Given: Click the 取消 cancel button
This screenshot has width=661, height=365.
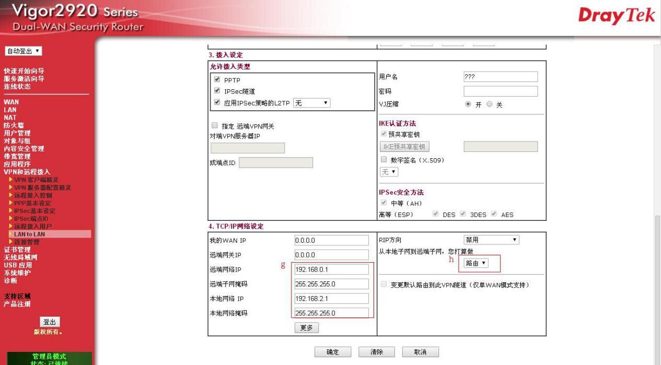Looking at the screenshot, I should click(420, 352).
